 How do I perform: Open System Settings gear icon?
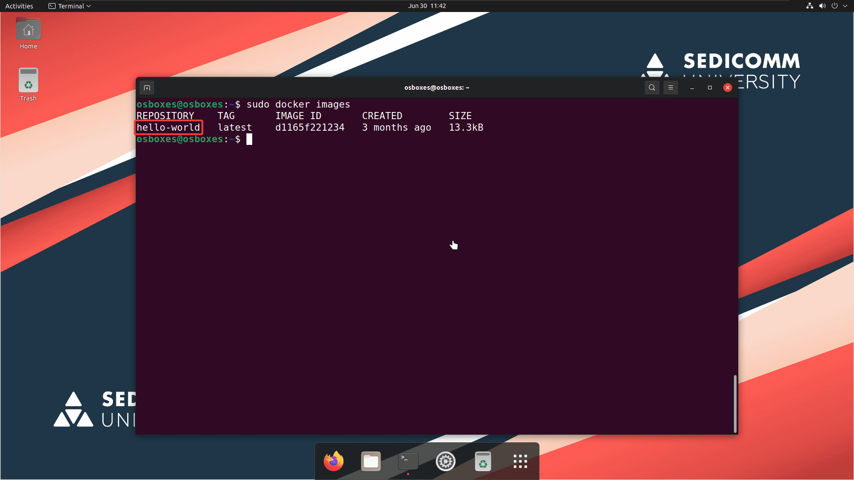[x=445, y=461]
